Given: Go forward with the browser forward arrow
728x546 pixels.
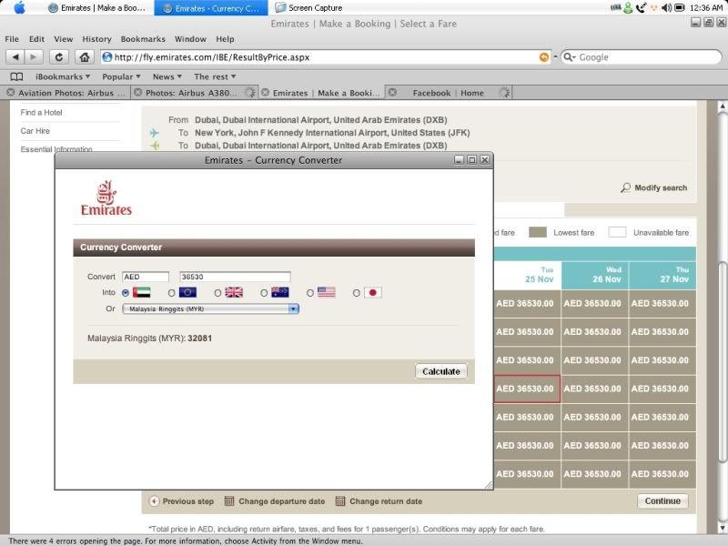Looking at the screenshot, I should 34,57.
